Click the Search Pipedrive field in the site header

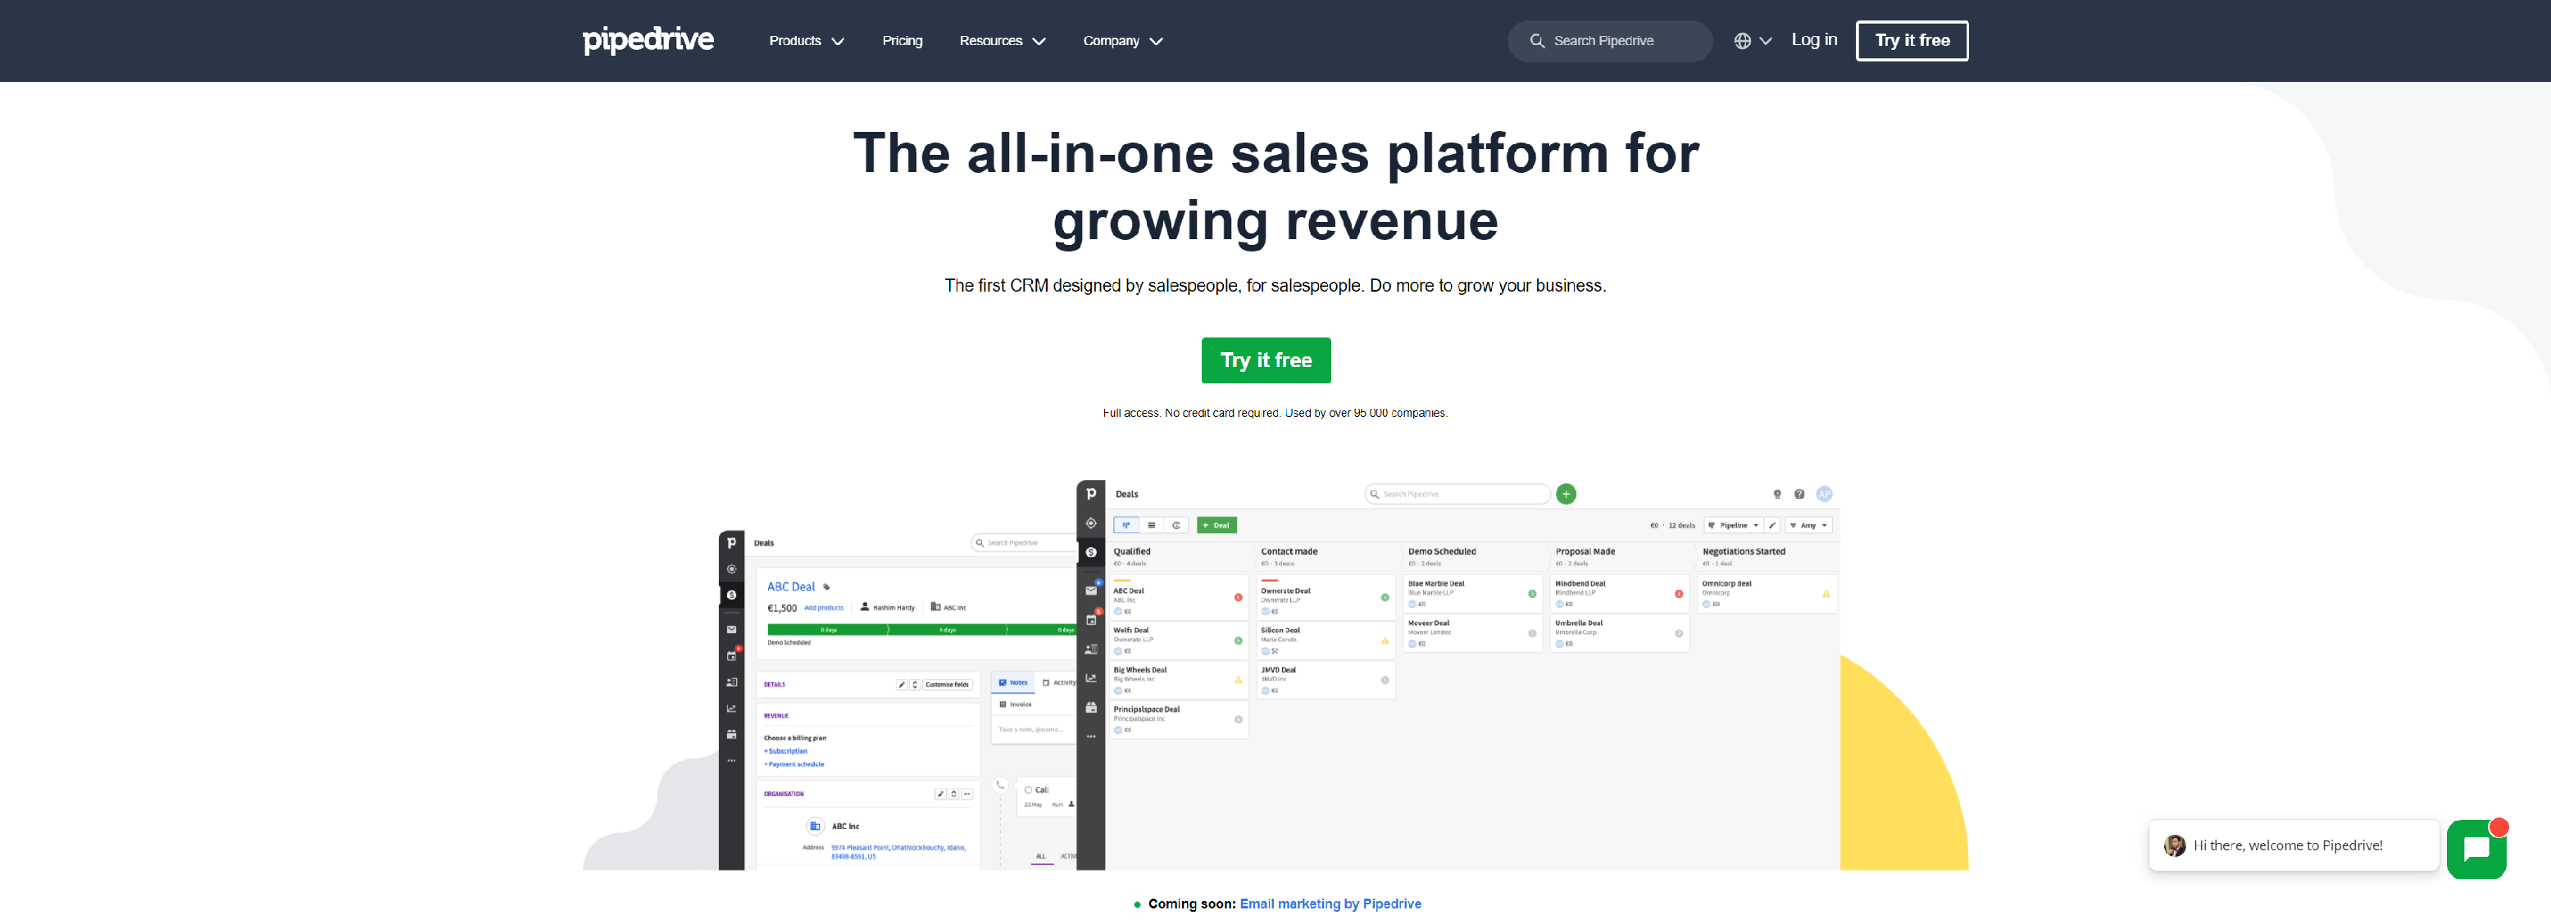pyautogui.click(x=1609, y=41)
